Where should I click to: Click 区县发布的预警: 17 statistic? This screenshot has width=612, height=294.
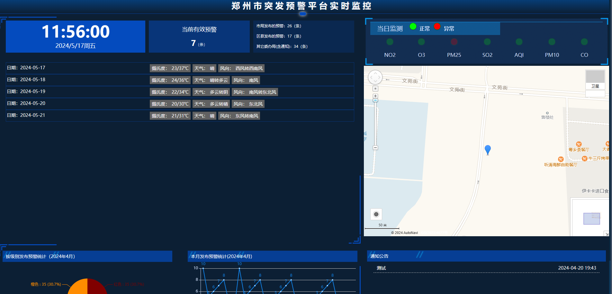pyautogui.click(x=279, y=36)
